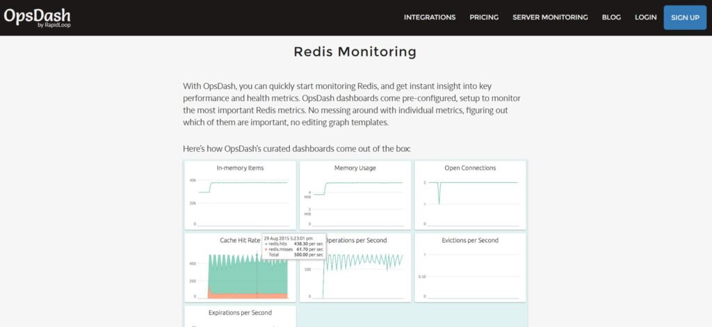
Task: Click the Expirations per Second chart title
Action: pos(240,312)
